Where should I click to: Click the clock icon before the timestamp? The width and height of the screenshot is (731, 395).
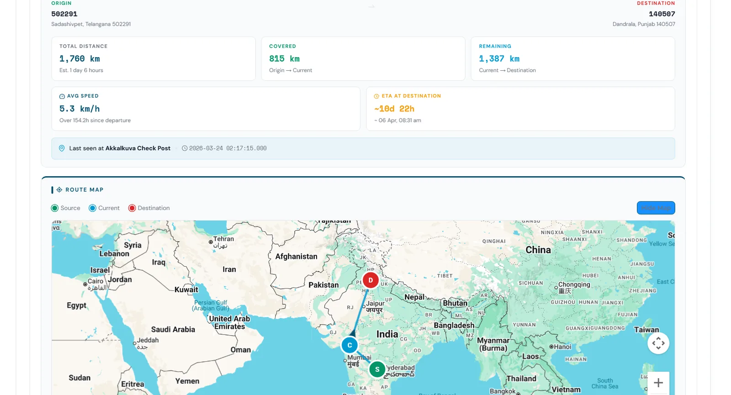click(185, 148)
